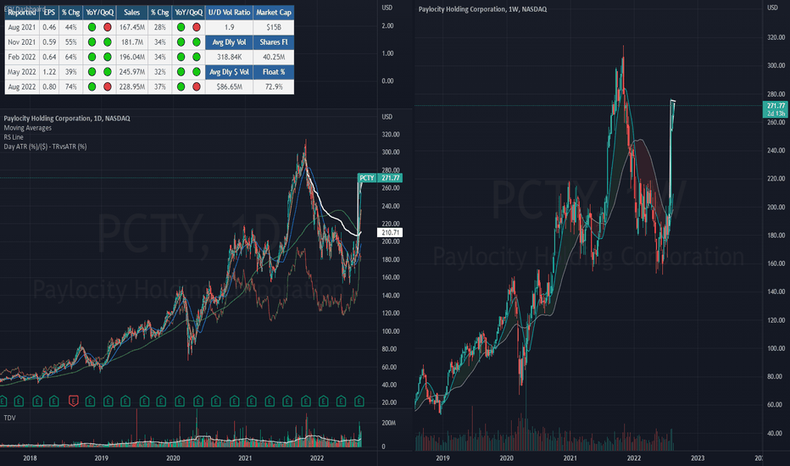Click the Market Cap header cell
The image size is (790, 466).
click(x=274, y=13)
